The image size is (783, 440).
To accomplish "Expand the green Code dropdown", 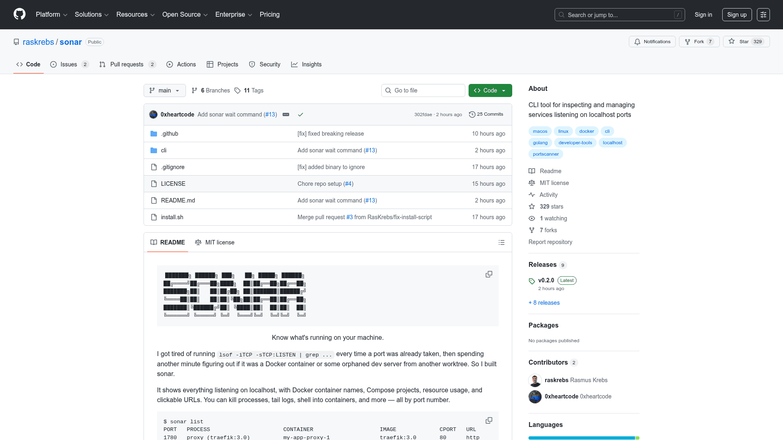I will (x=490, y=90).
